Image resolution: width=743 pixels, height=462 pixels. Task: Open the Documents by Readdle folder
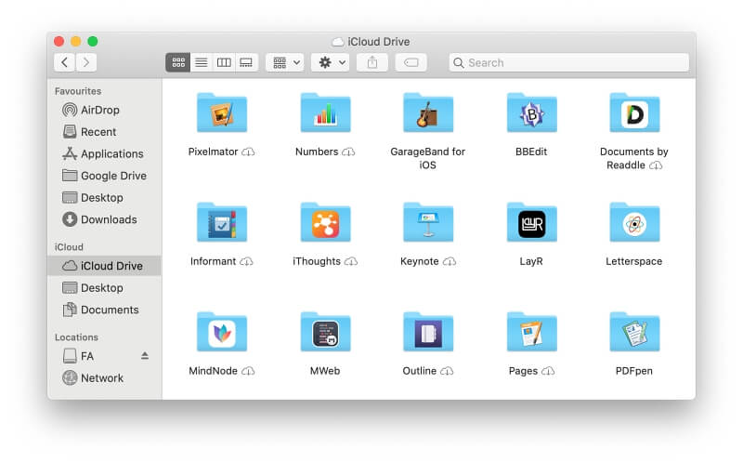(634, 112)
